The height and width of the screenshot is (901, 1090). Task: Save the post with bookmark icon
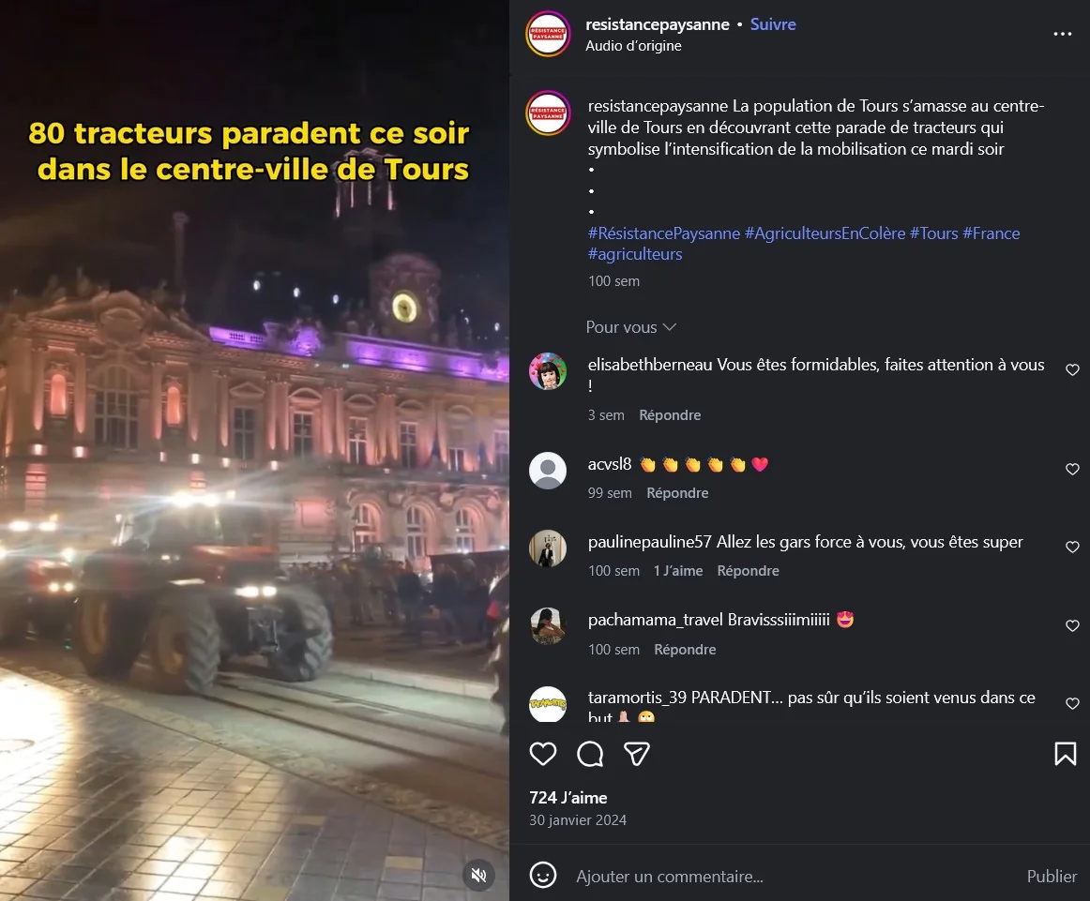[1065, 754]
